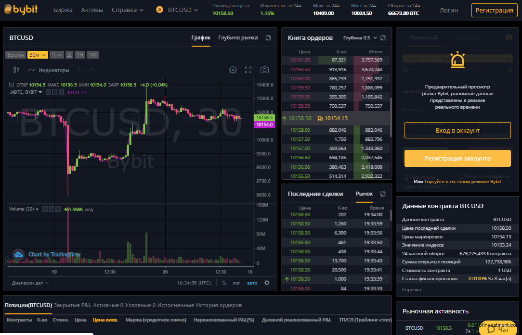This screenshot has width=522, height=335.
Task: Pop out the Книга ордеров panel
Action: click(x=383, y=37)
